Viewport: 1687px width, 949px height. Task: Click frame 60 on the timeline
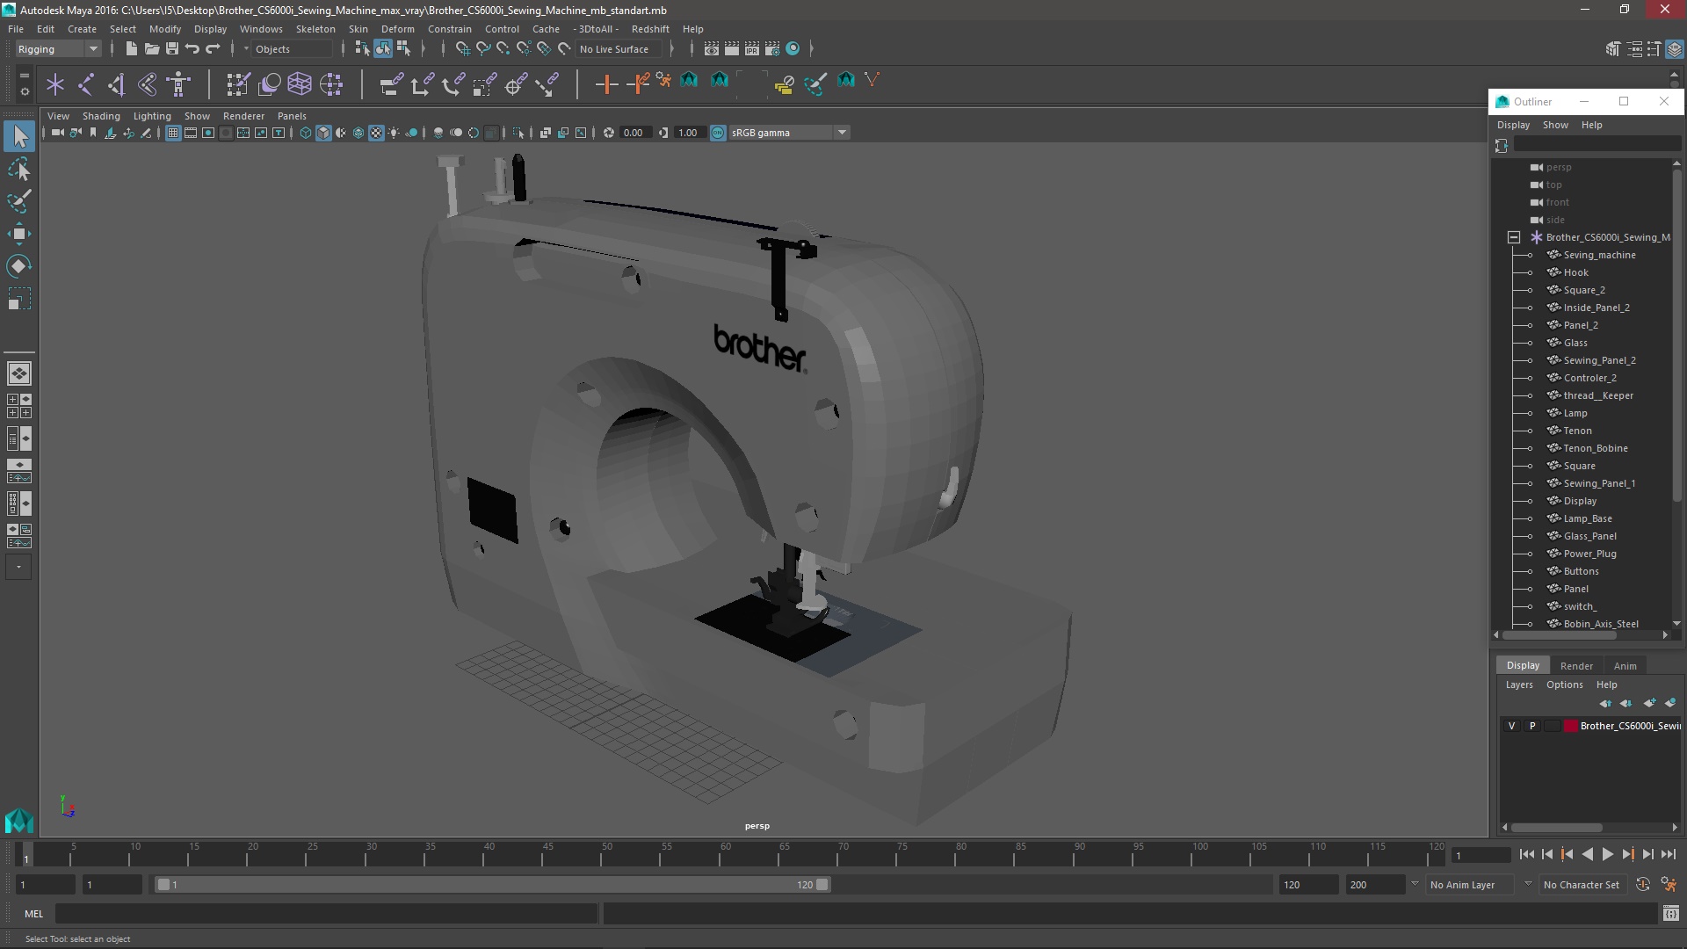pos(726,855)
